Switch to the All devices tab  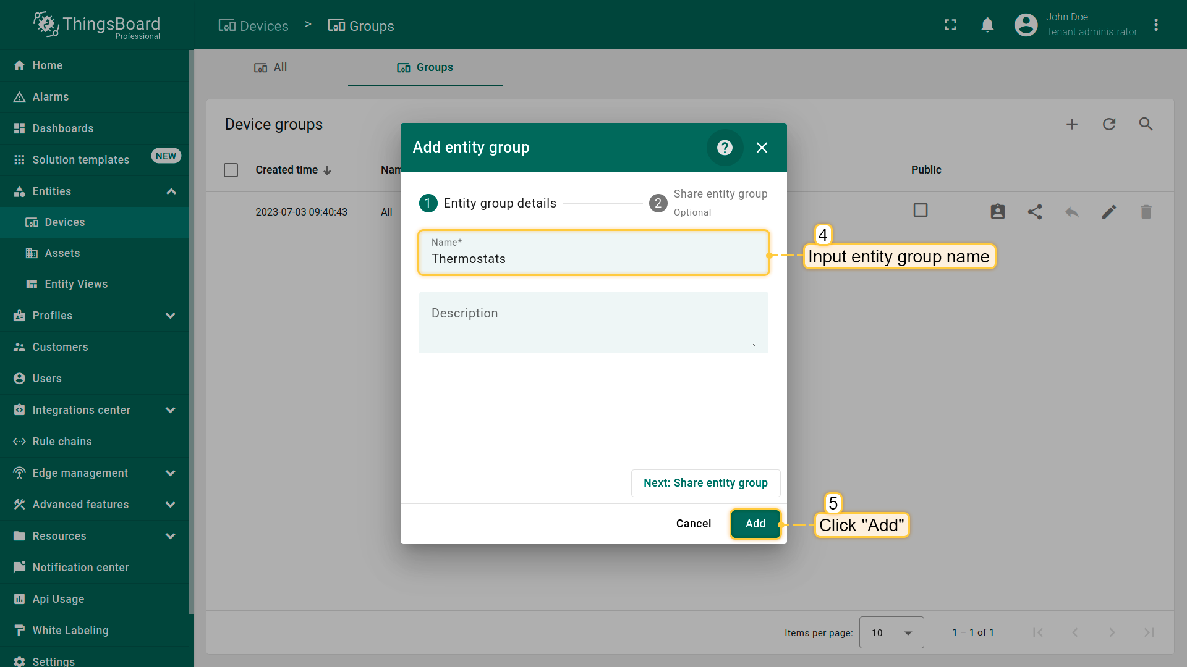271,67
